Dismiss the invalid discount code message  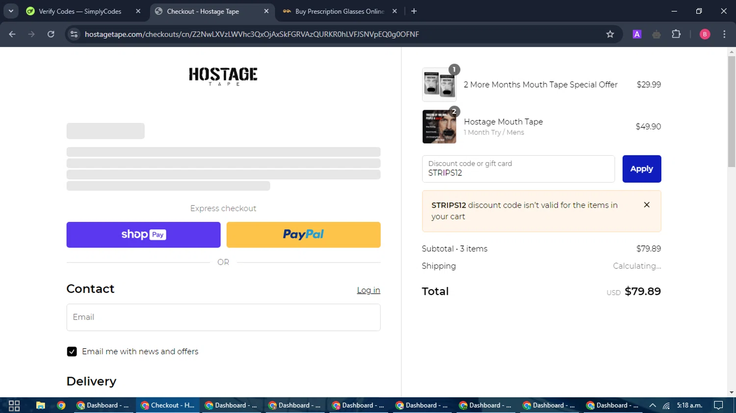coord(647,205)
